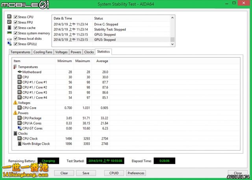Click the Clear button
The width and height of the screenshot is (252, 180).
[x=64, y=173]
